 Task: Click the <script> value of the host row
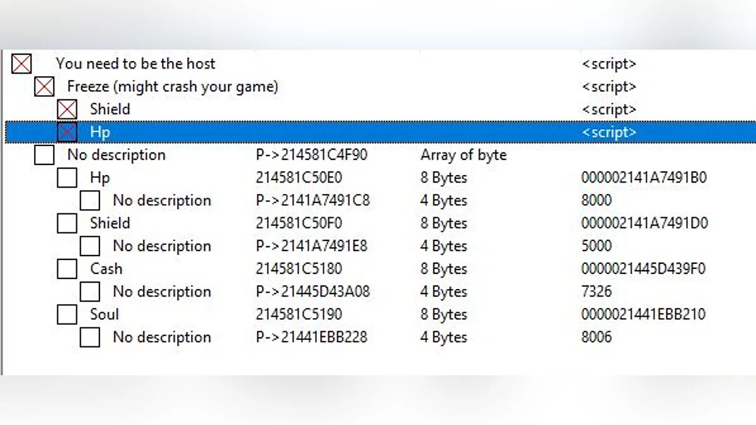coord(609,64)
